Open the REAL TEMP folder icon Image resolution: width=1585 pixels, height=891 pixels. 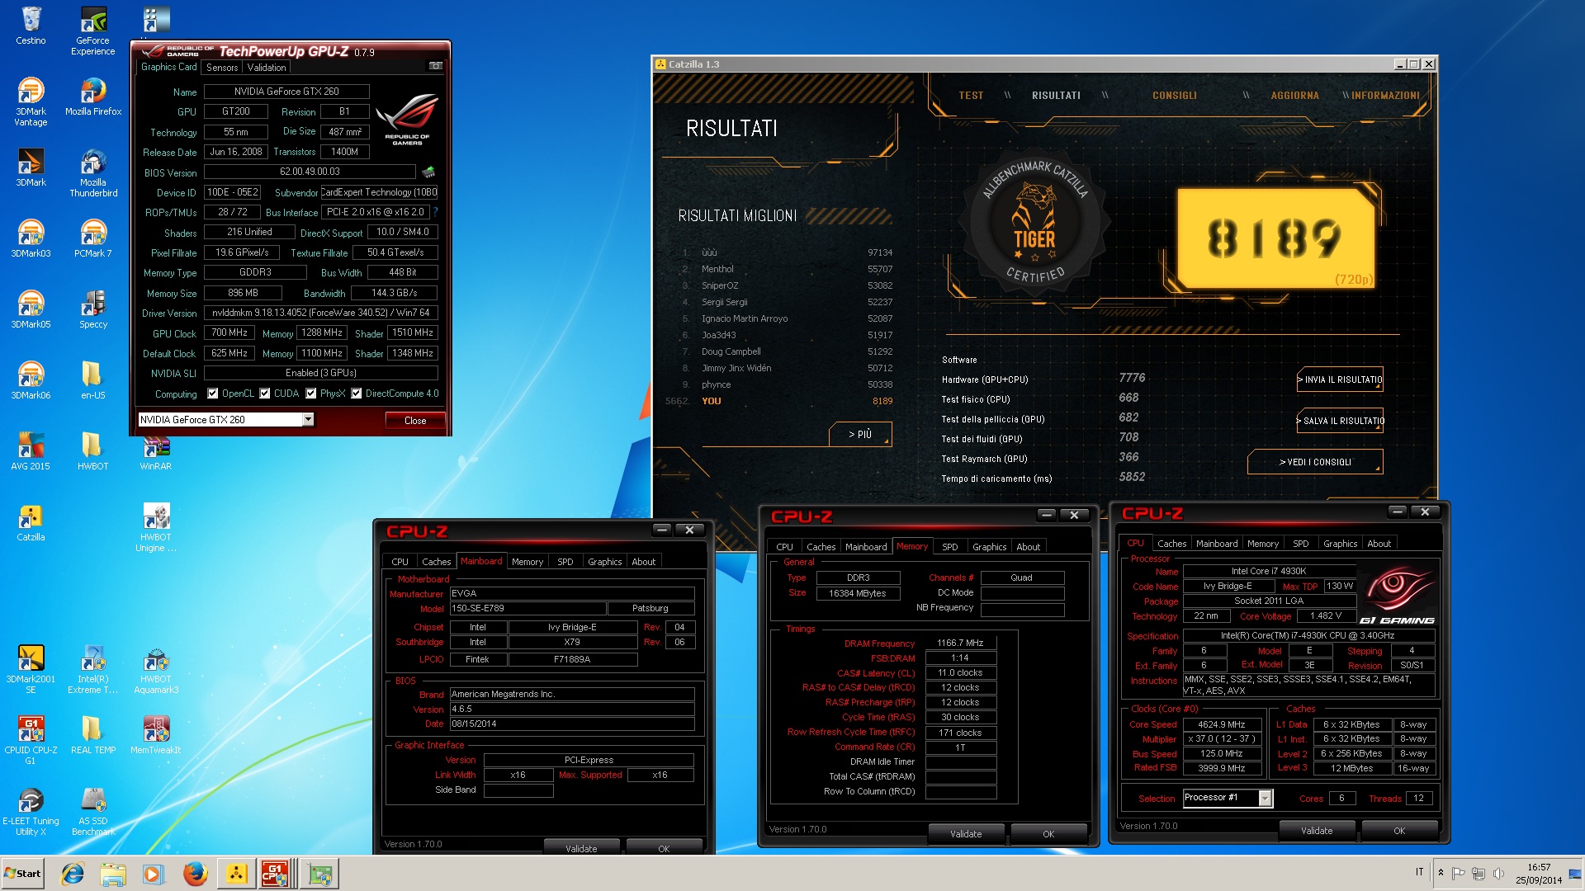tap(93, 735)
